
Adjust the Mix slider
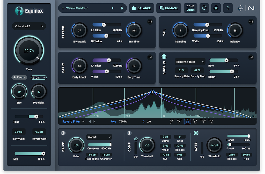pos(30,153)
